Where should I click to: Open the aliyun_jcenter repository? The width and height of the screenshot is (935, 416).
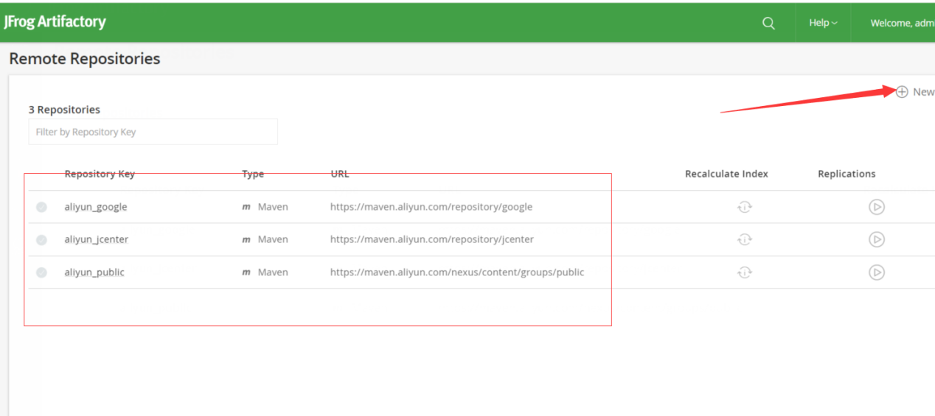pyautogui.click(x=97, y=239)
